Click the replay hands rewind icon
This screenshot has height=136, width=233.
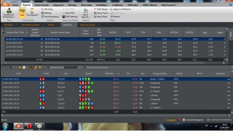click(x=19, y=68)
